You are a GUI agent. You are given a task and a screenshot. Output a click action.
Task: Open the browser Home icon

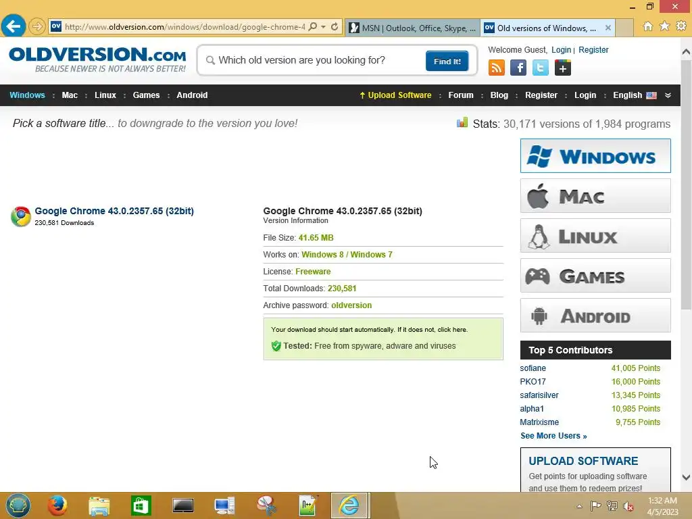(647, 26)
